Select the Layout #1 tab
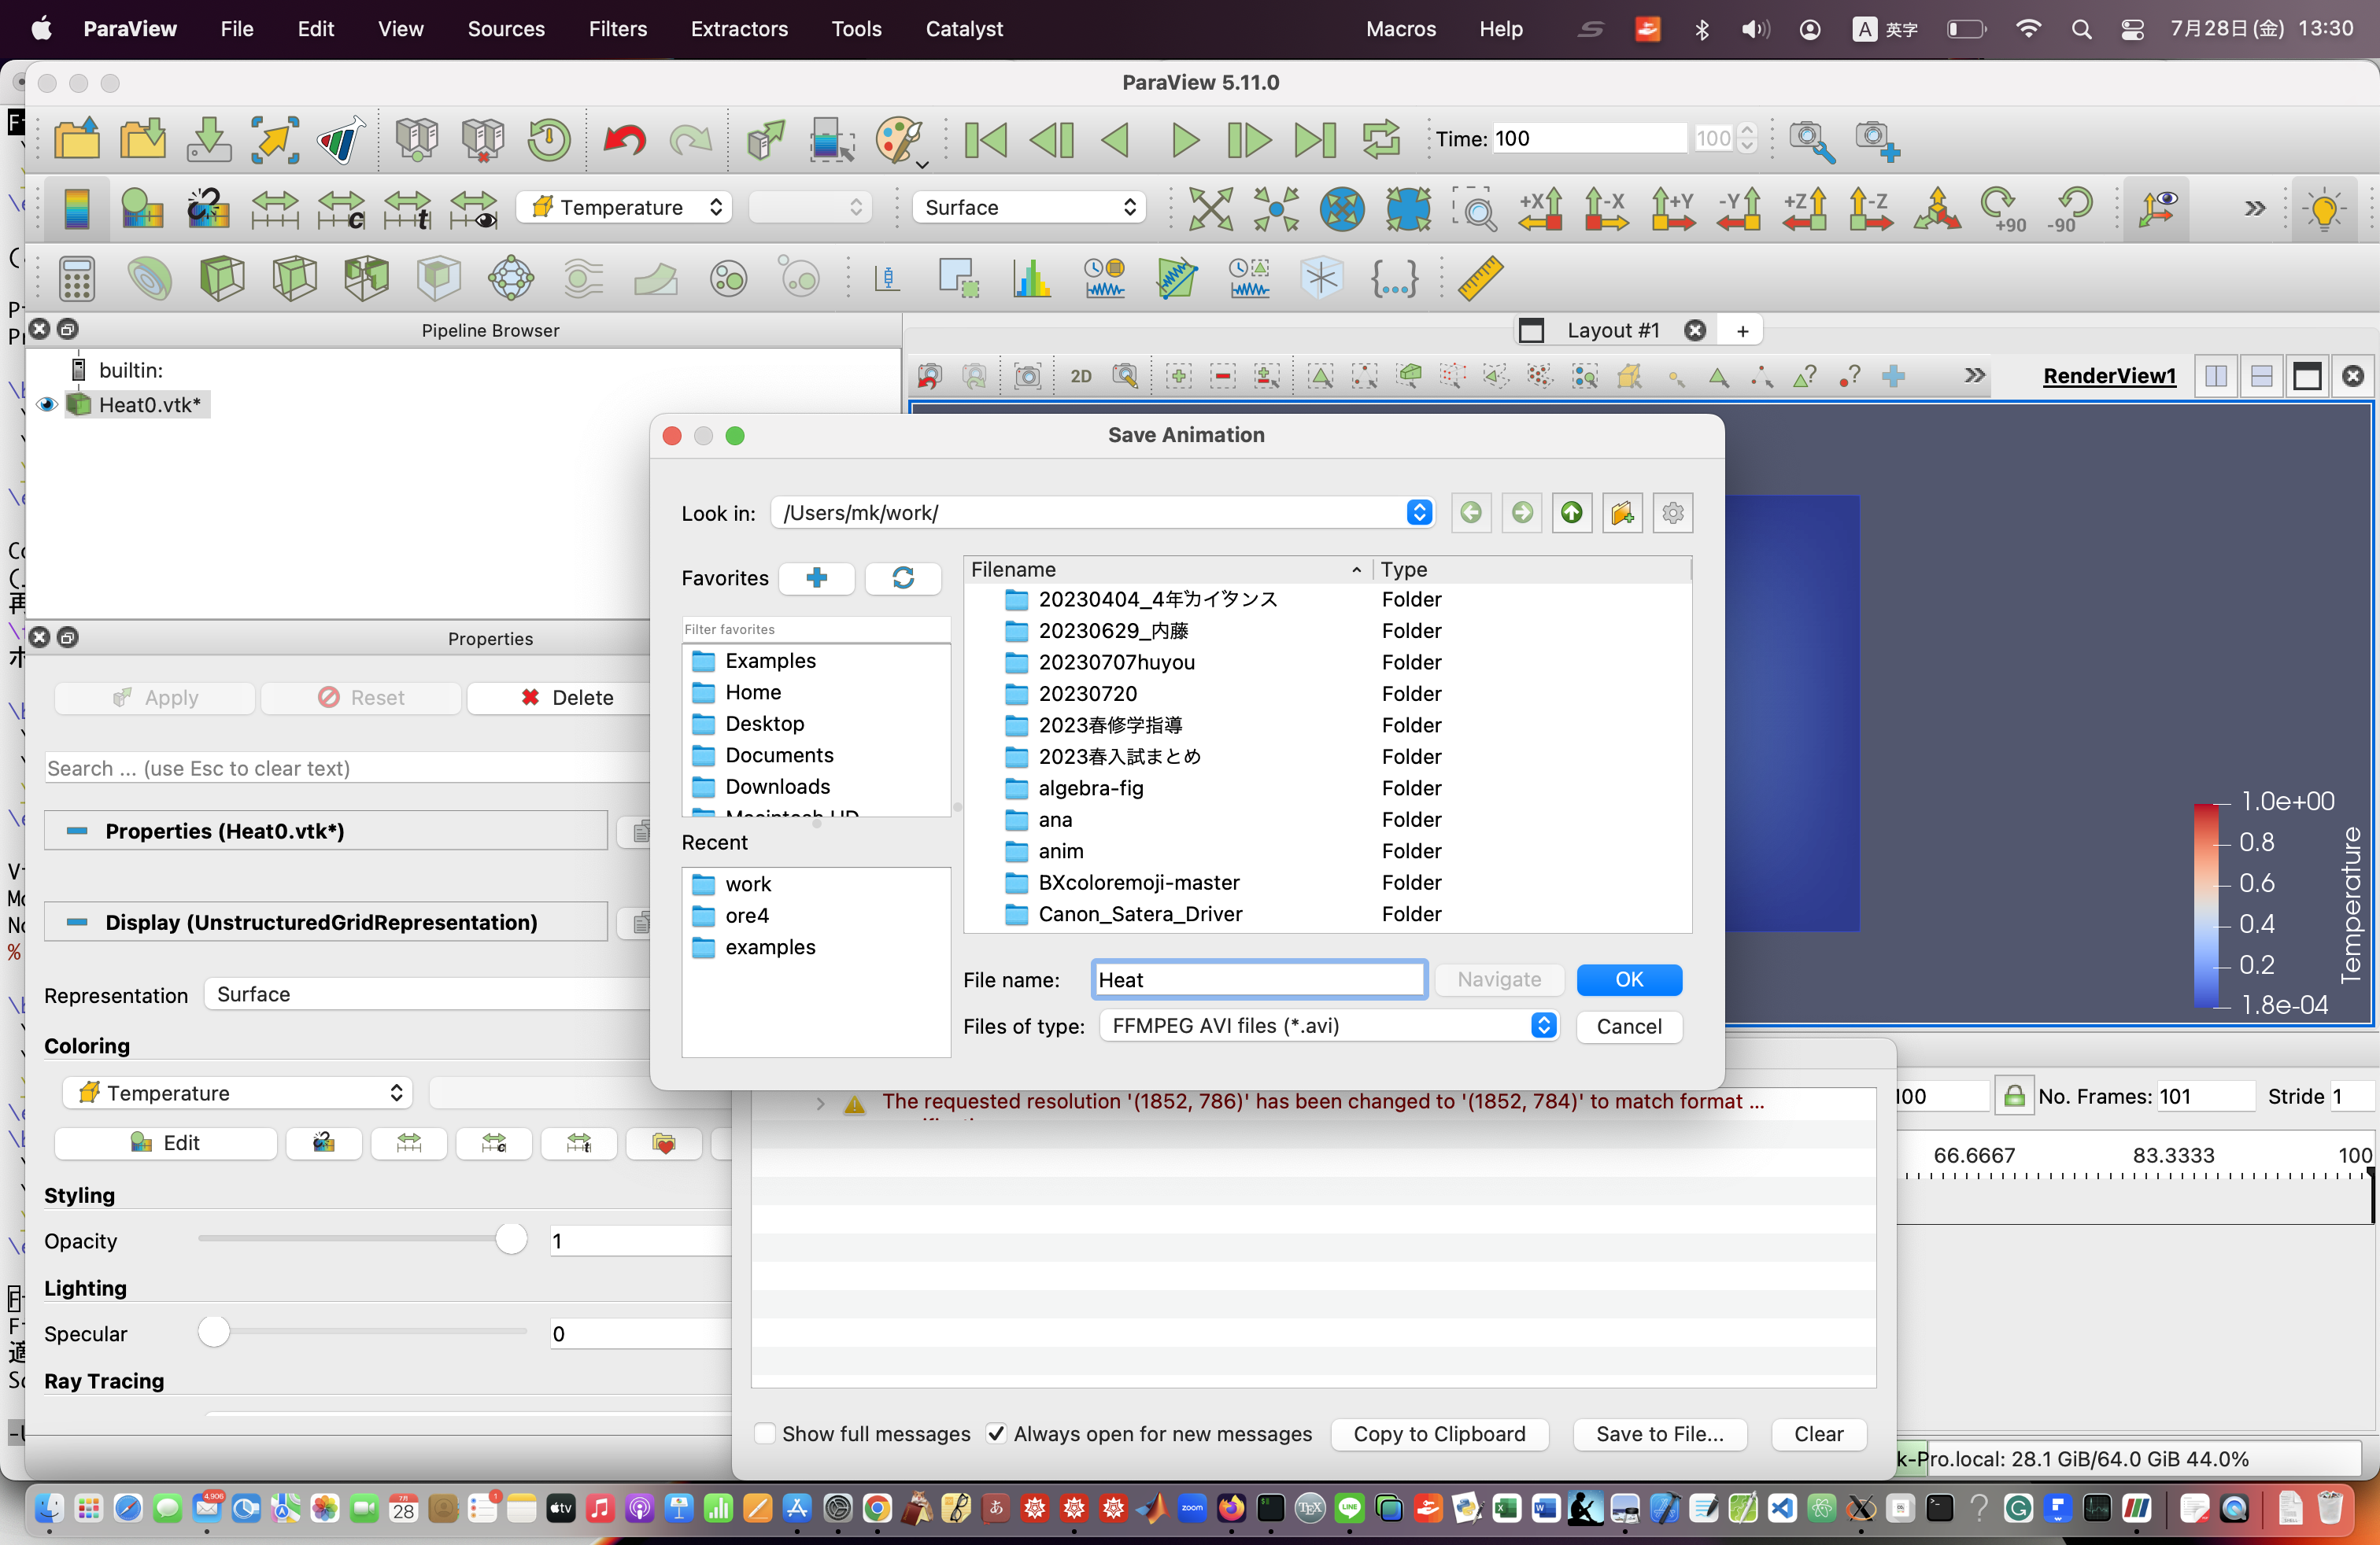This screenshot has width=2380, height=1545. [x=1612, y=330]
